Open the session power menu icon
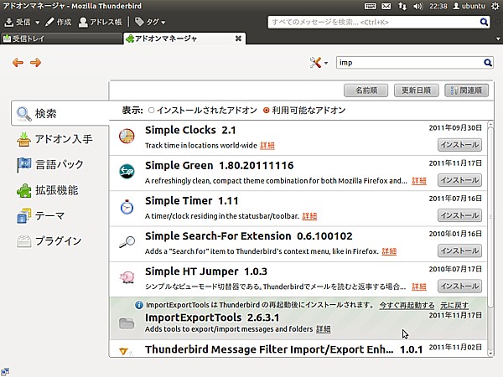 [495, 6]
